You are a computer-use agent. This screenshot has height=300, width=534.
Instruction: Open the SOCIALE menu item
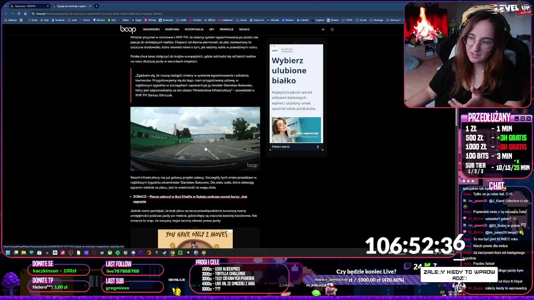[244, 30]
